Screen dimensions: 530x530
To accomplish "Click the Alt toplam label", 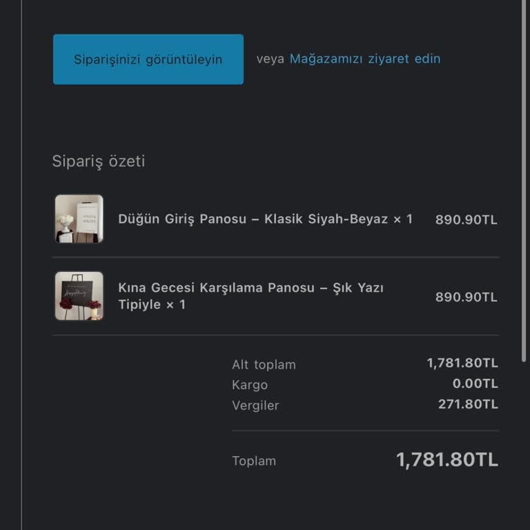I will pos(264,364).
